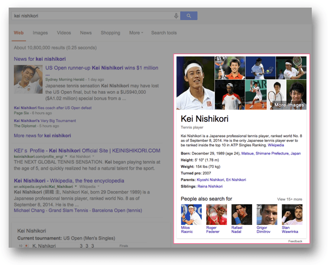Open the Michael Chang sublink
The width and height of the screenshot is (328, 265).
coord(29,210)
